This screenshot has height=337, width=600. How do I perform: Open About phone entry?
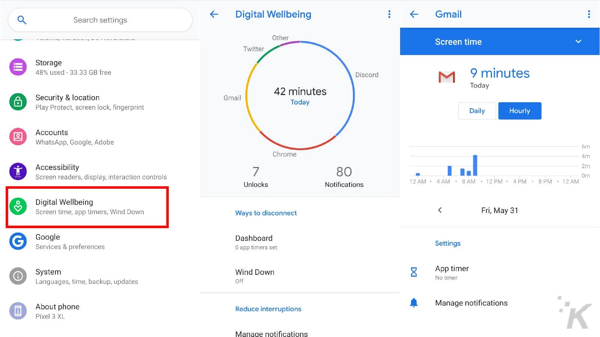point(100,311)
